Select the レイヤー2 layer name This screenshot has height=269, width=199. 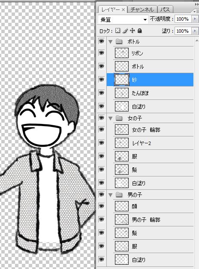pyautogui.click(x=142, y=143)
